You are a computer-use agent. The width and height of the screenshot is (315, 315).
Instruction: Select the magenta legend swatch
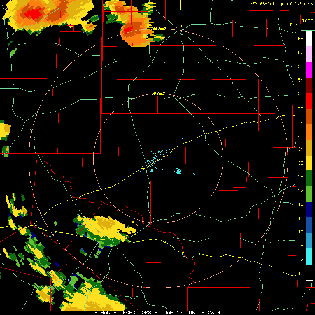(x=309, y=70)
